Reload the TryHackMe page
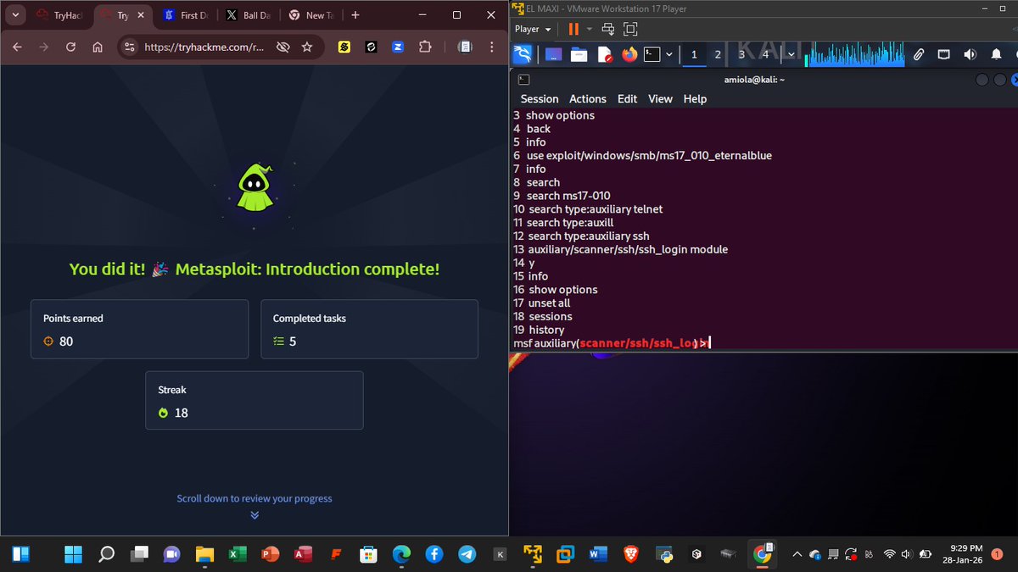The width and height of the screenshot is (1018, 572). point(70,47)
